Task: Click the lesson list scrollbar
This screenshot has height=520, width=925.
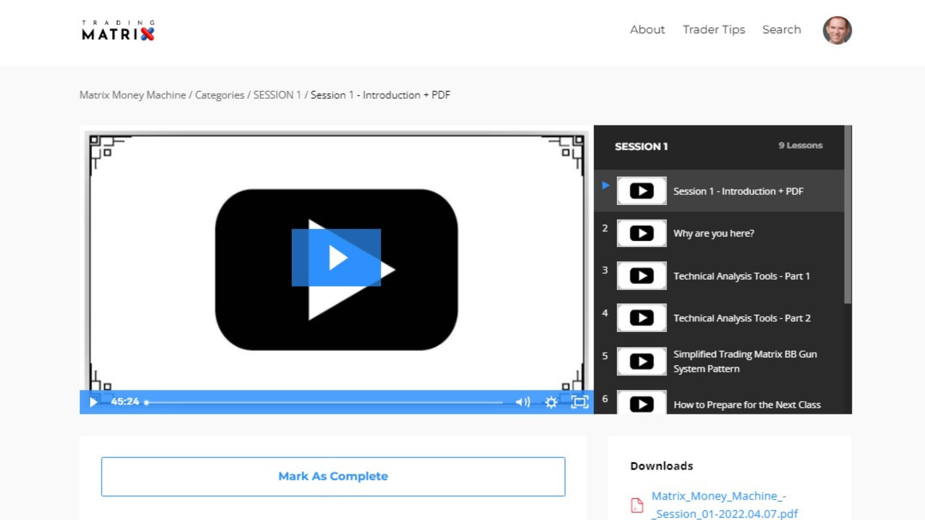Action: click(x=848, y=215)
